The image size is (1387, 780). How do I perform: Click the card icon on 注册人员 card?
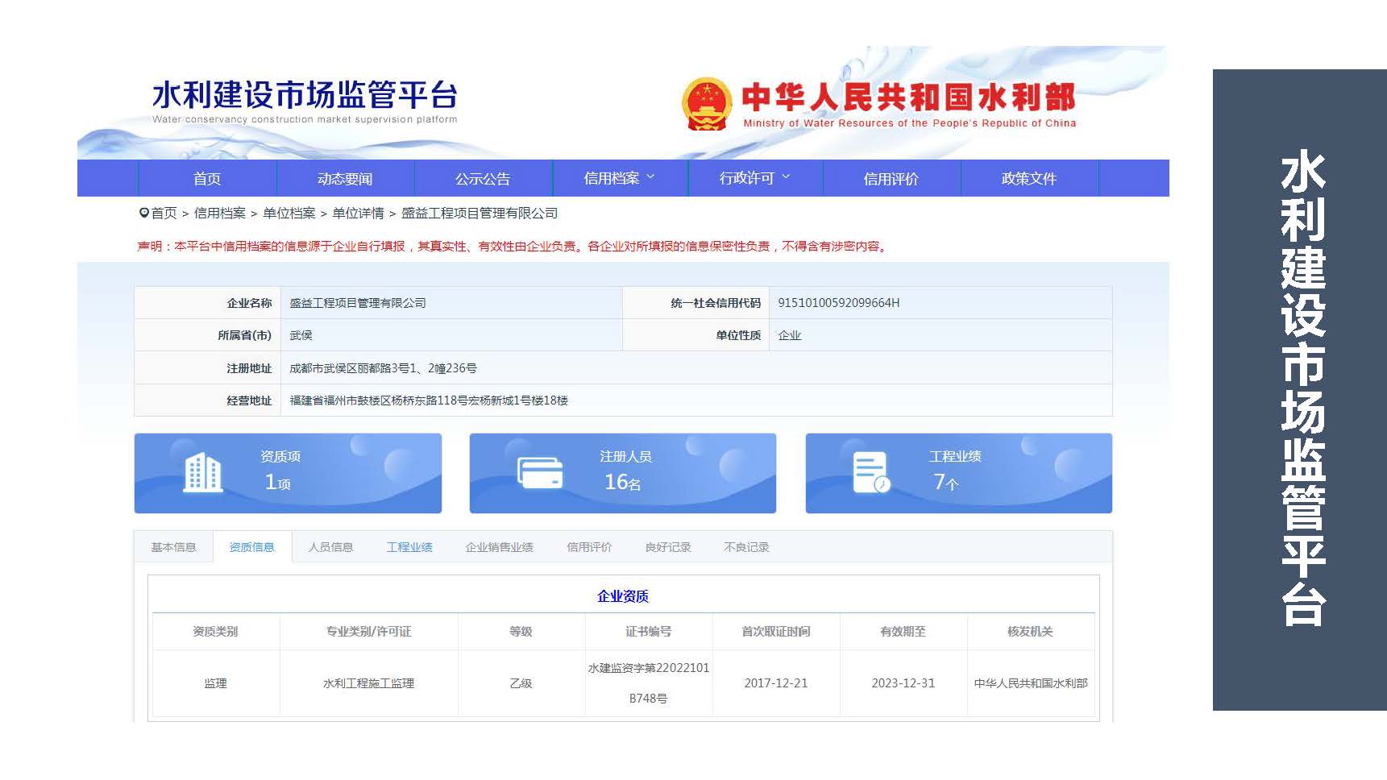tap(540, 473)
